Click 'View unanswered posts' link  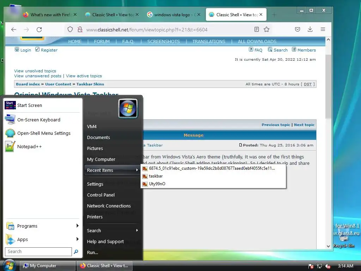pyautogui.click(x=38, y=76)
